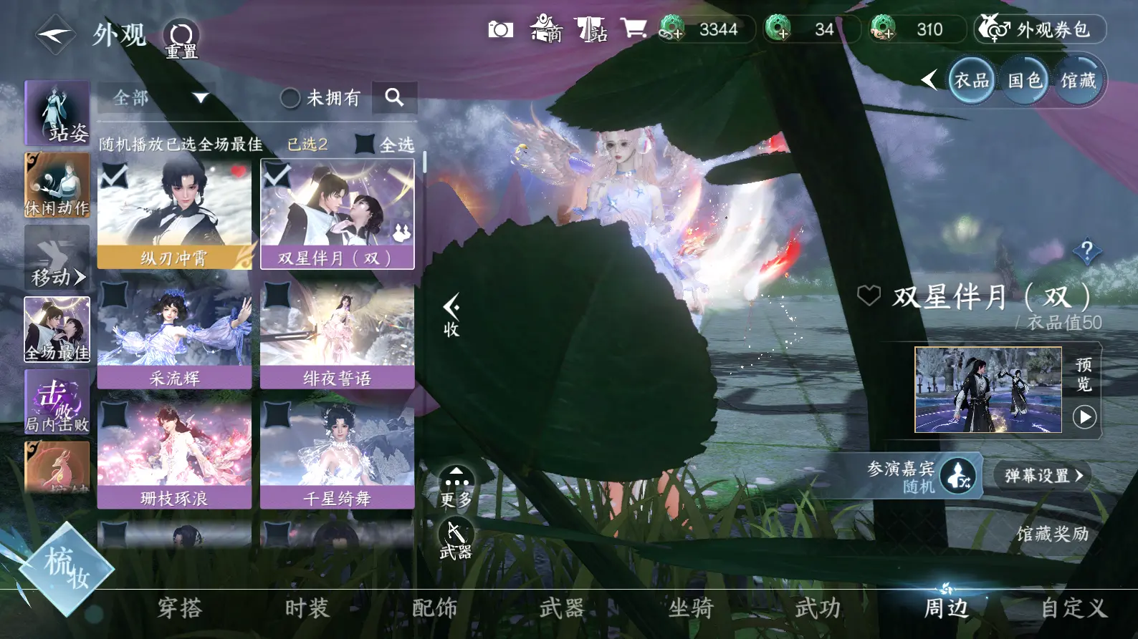Switch to the 坐骑 bottom tab

tap(690, 608)
